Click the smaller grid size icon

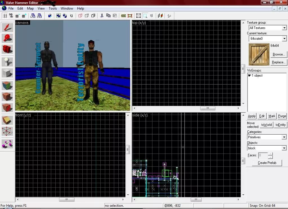(x=17, y=16)
